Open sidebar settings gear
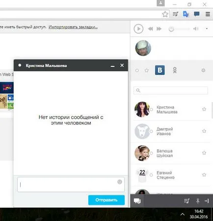The width and height of the screenshot is (213, 221). 203,70
